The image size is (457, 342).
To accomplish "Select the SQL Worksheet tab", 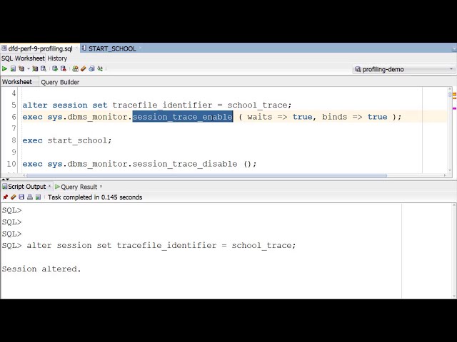I will tap(23, 58).
